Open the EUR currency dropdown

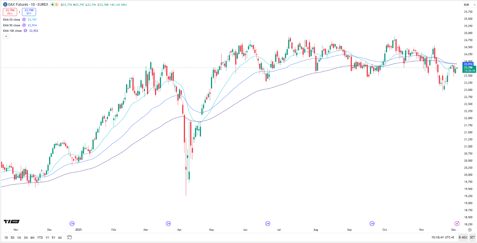470,5
